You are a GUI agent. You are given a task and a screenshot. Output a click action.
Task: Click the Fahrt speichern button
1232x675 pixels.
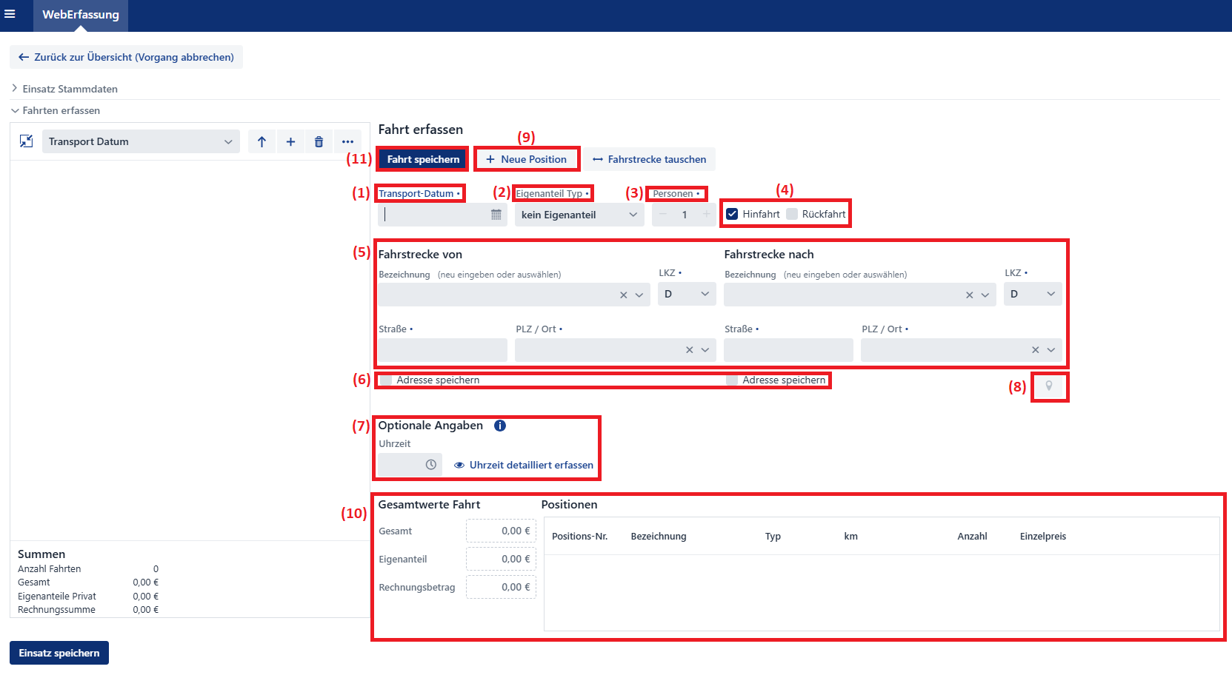point(423,159)
